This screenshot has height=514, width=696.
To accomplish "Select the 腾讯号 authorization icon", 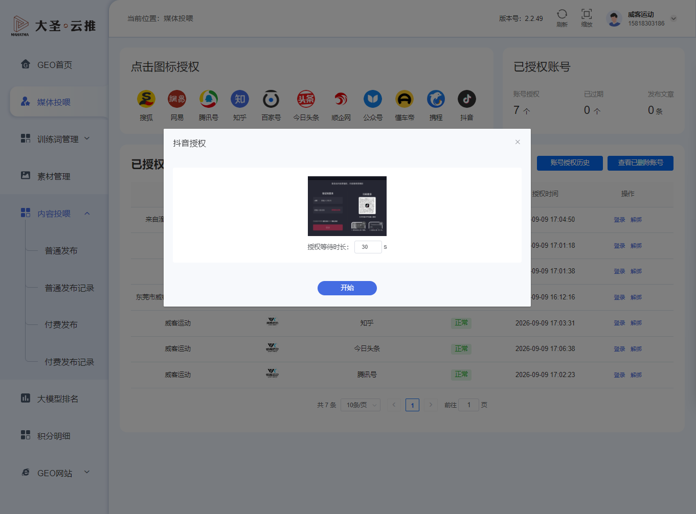I will coord(209,99).
